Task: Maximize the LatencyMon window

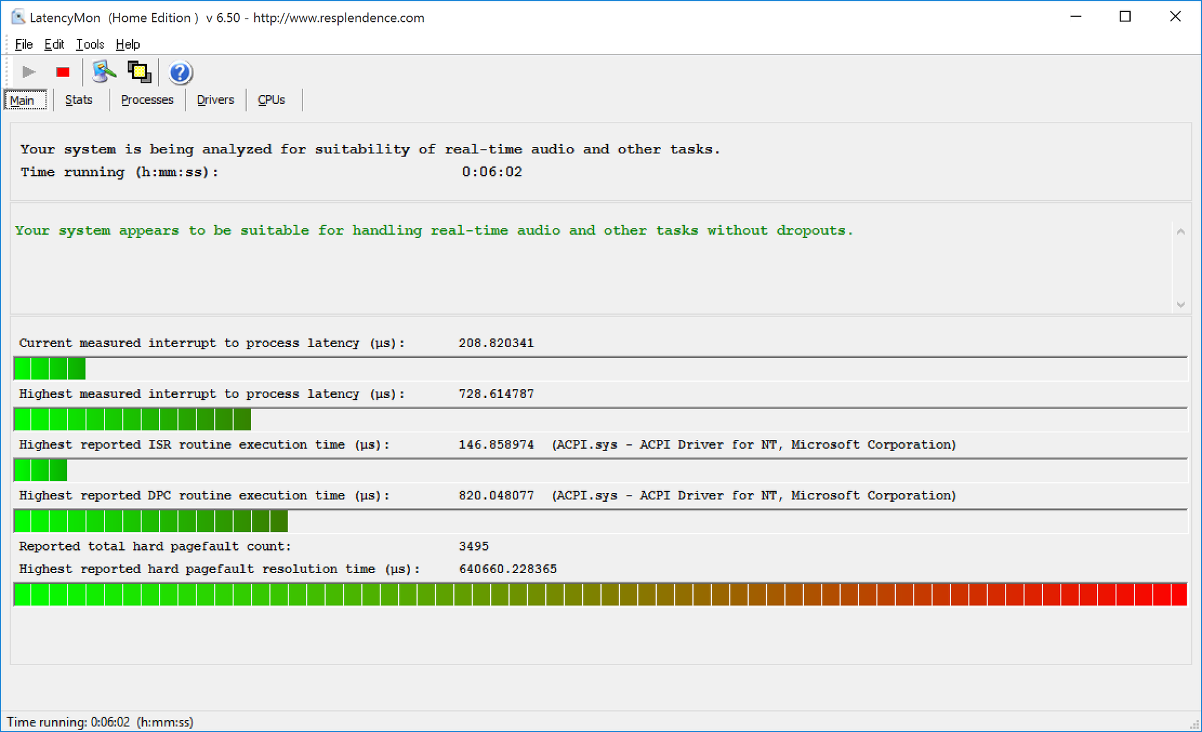Action: pos(1125,17)
